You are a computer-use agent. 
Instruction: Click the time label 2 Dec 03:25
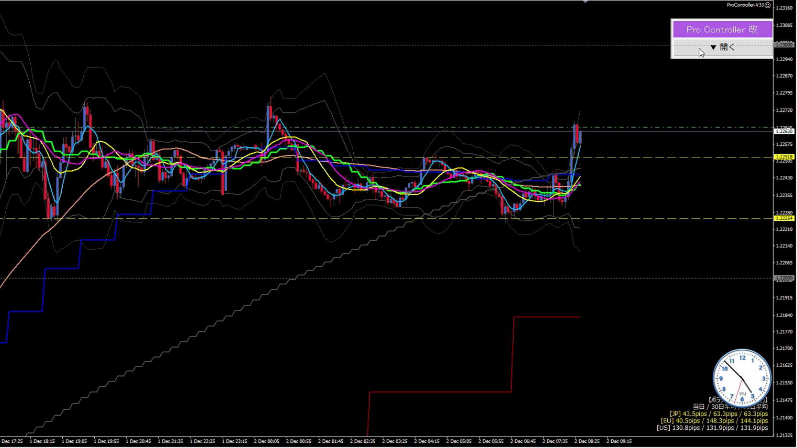coord(395,441)
